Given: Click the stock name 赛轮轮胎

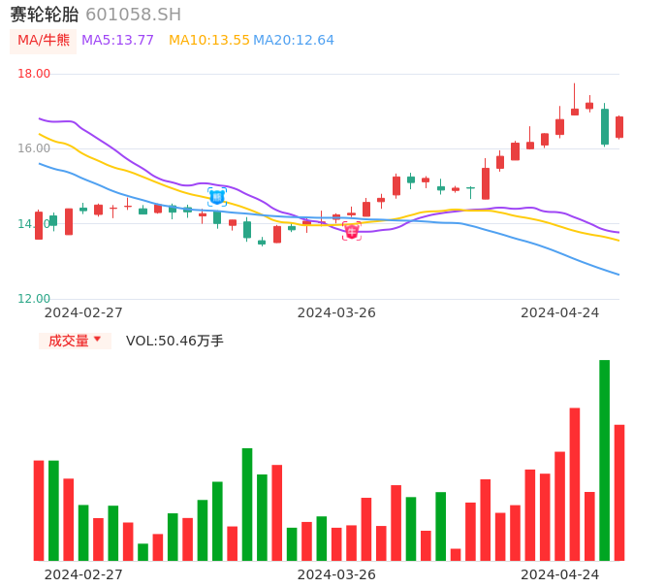Looking at the screenshot, I should click(45, 15).
